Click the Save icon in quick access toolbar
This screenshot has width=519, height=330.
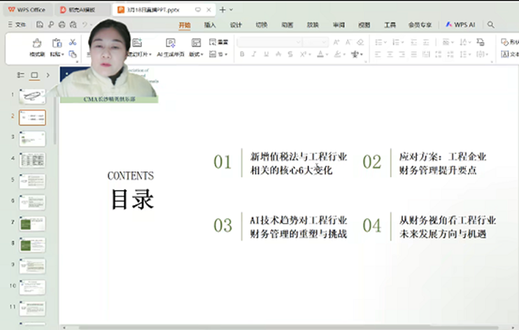[x=40, y=24]
